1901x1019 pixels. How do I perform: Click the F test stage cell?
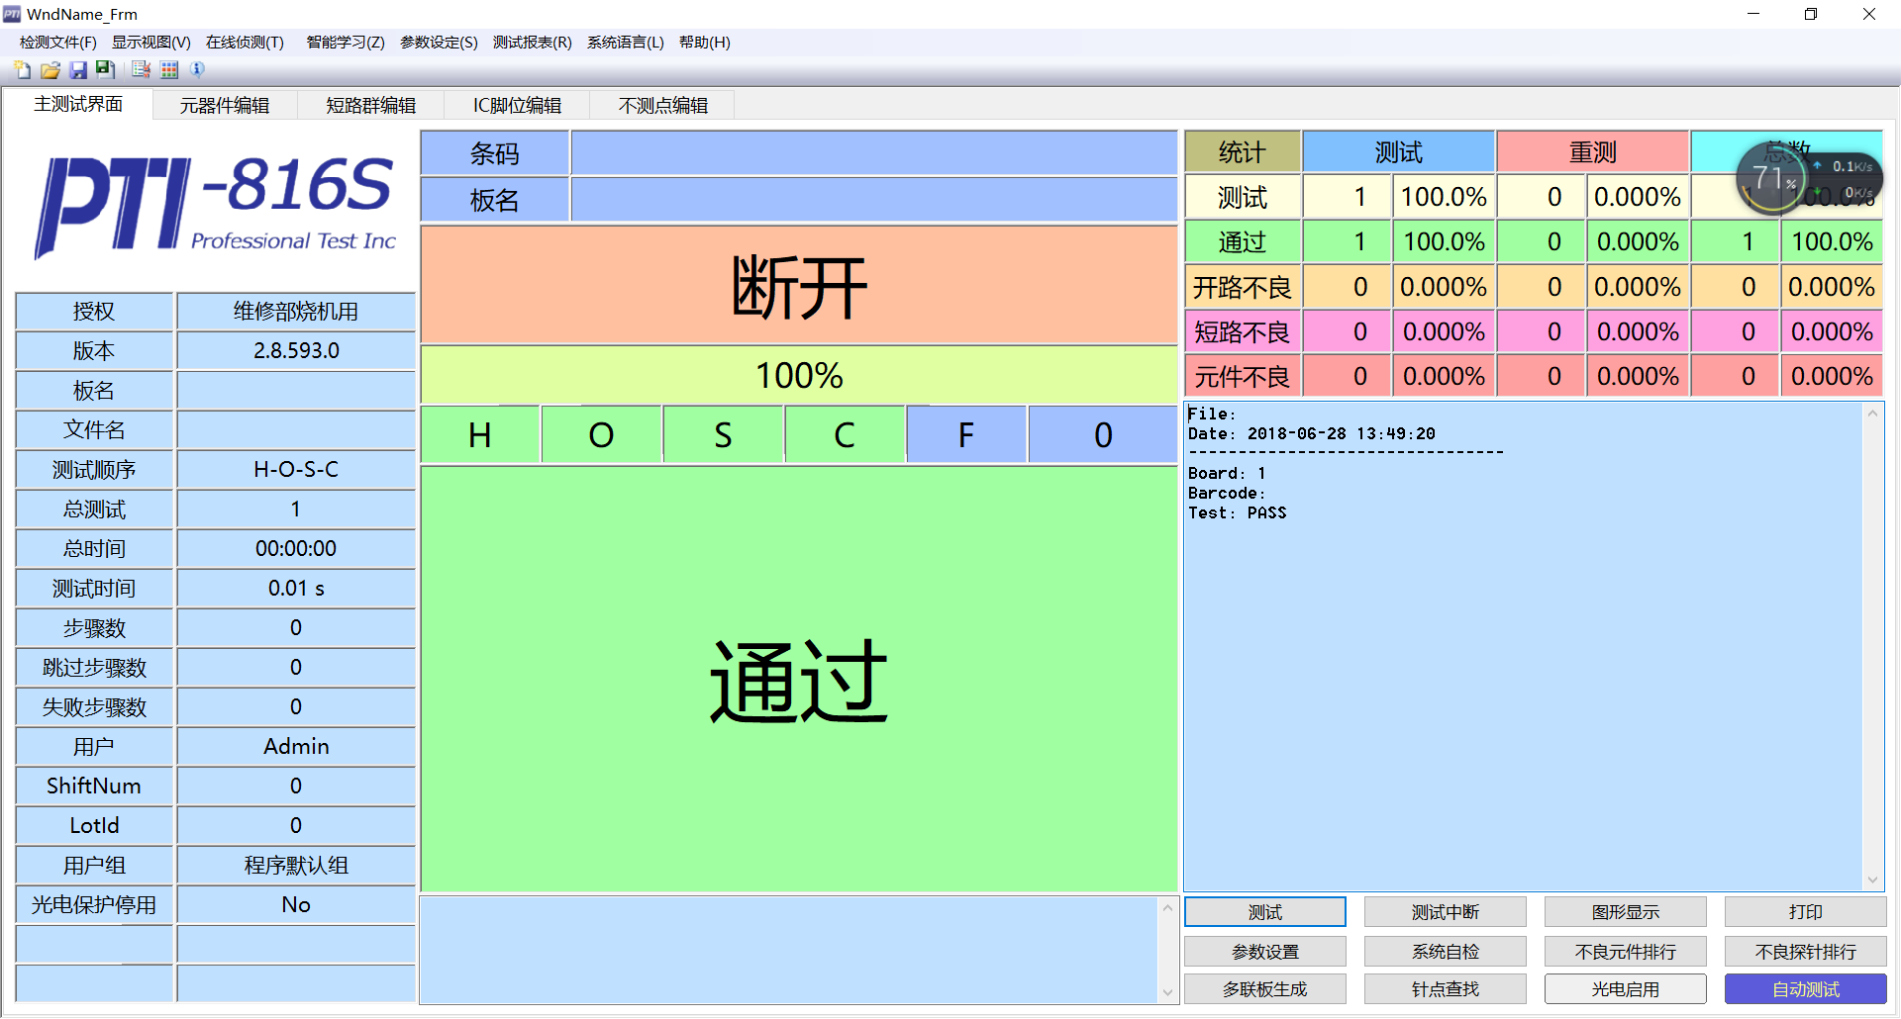pos(966,435)
